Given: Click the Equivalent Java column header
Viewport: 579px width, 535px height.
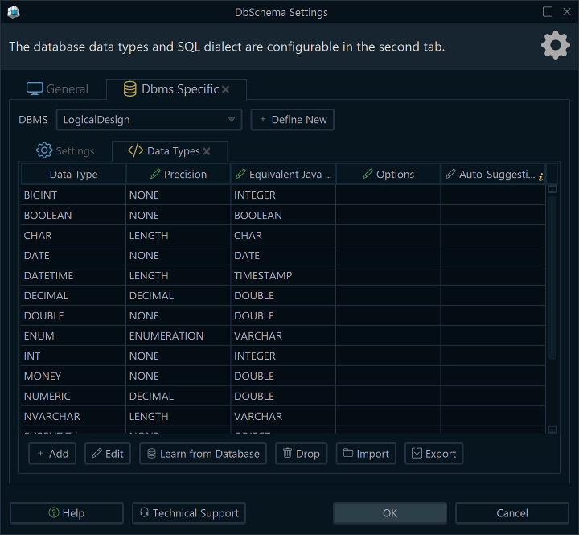Looking at the screenshot, I should click(283, 174).
